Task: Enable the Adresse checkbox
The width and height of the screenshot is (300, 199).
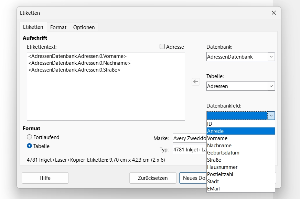Action: point(162,47)
